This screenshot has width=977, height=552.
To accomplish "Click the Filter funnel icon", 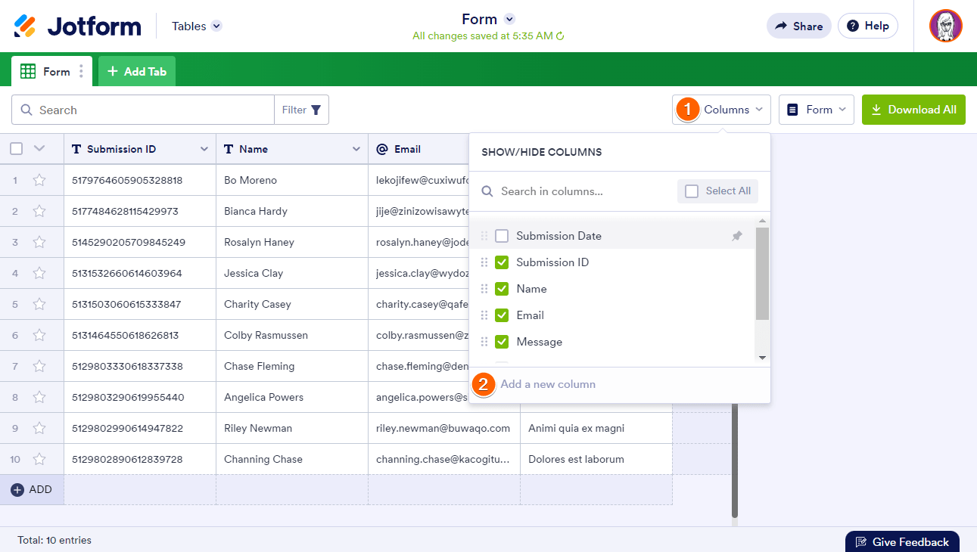I will point(316,110).
